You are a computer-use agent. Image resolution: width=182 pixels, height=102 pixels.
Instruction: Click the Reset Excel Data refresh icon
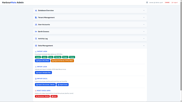tap(36, 90)
